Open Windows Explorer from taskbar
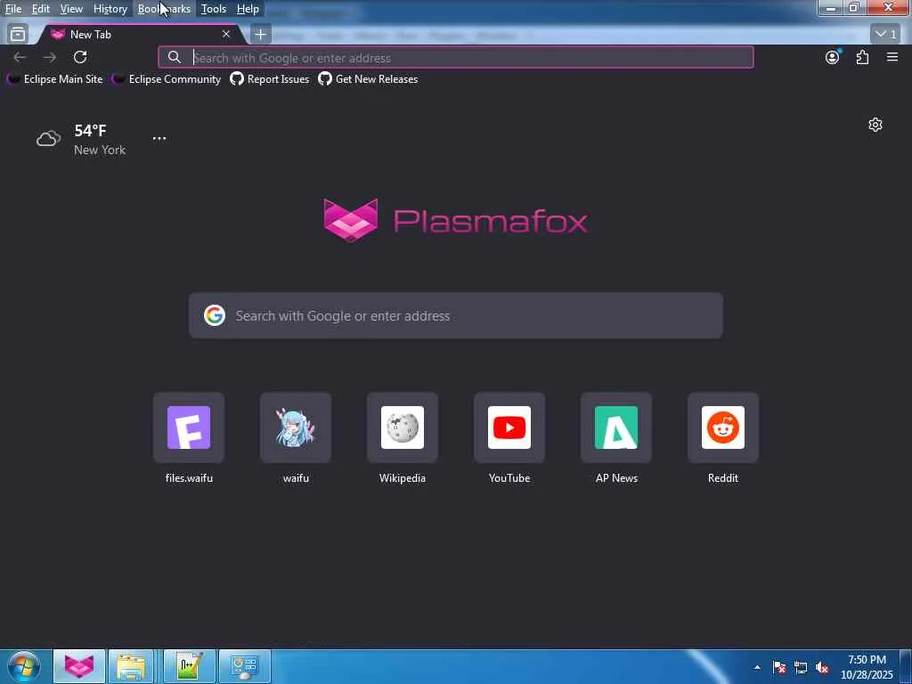This screenshot has width=912, height=684. pos(131,666)
